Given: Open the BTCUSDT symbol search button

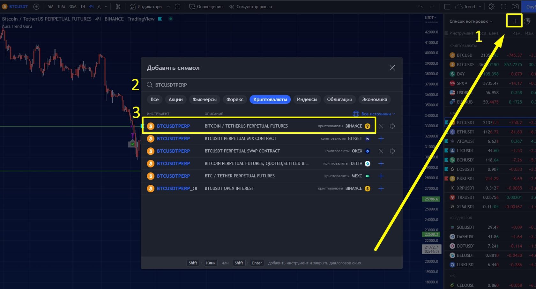Looking at the screenshot, I should tap(15, 7).
